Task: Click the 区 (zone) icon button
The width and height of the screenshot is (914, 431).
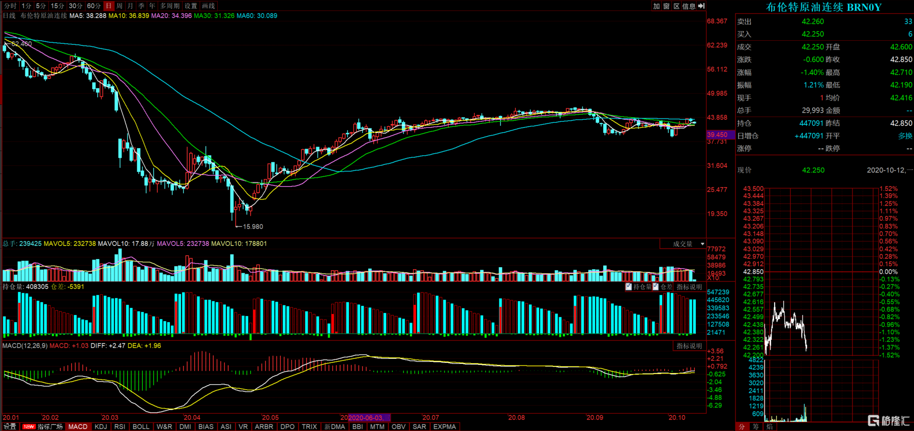Action: pos(676,6)
